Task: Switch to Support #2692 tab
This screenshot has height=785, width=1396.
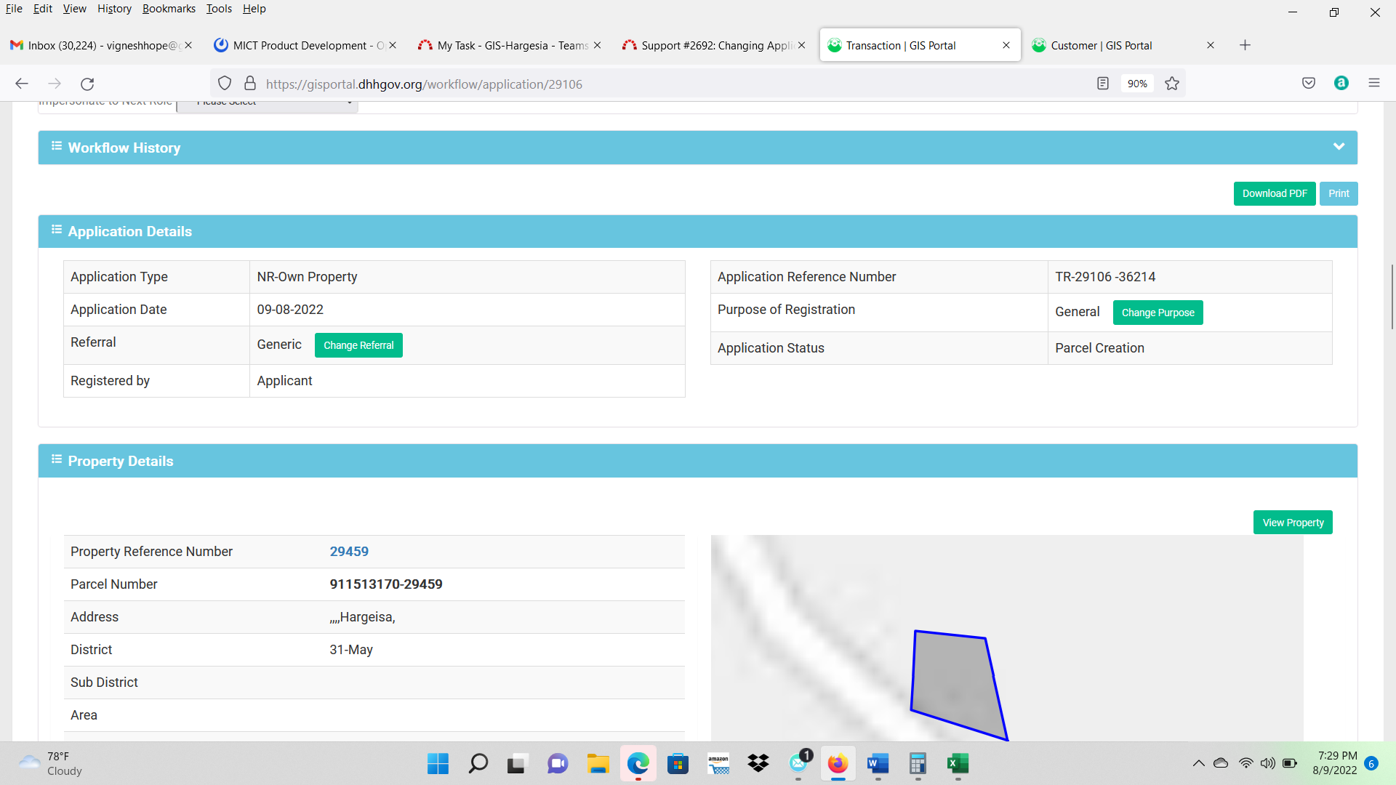Action: coord(714,45)
